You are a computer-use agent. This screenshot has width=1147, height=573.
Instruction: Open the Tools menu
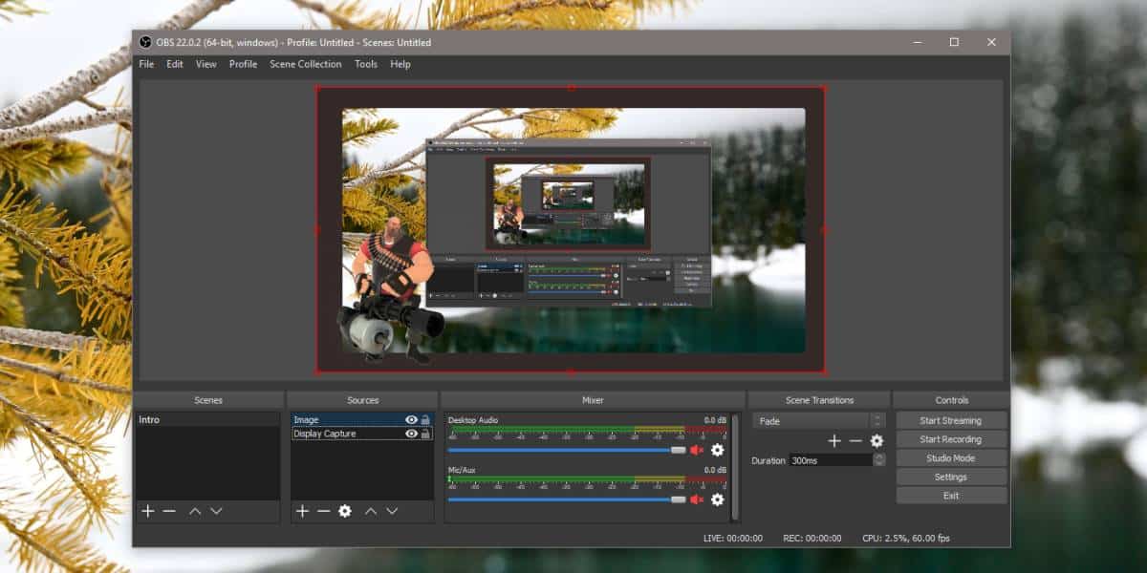coord(366,64)
